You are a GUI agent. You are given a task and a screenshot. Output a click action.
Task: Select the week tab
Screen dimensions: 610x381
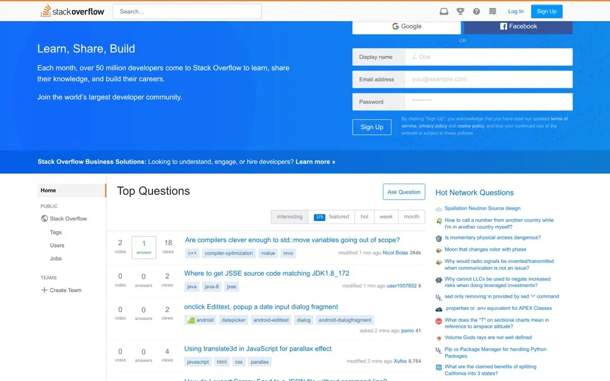pyautogui.click(x=386, y=217)
